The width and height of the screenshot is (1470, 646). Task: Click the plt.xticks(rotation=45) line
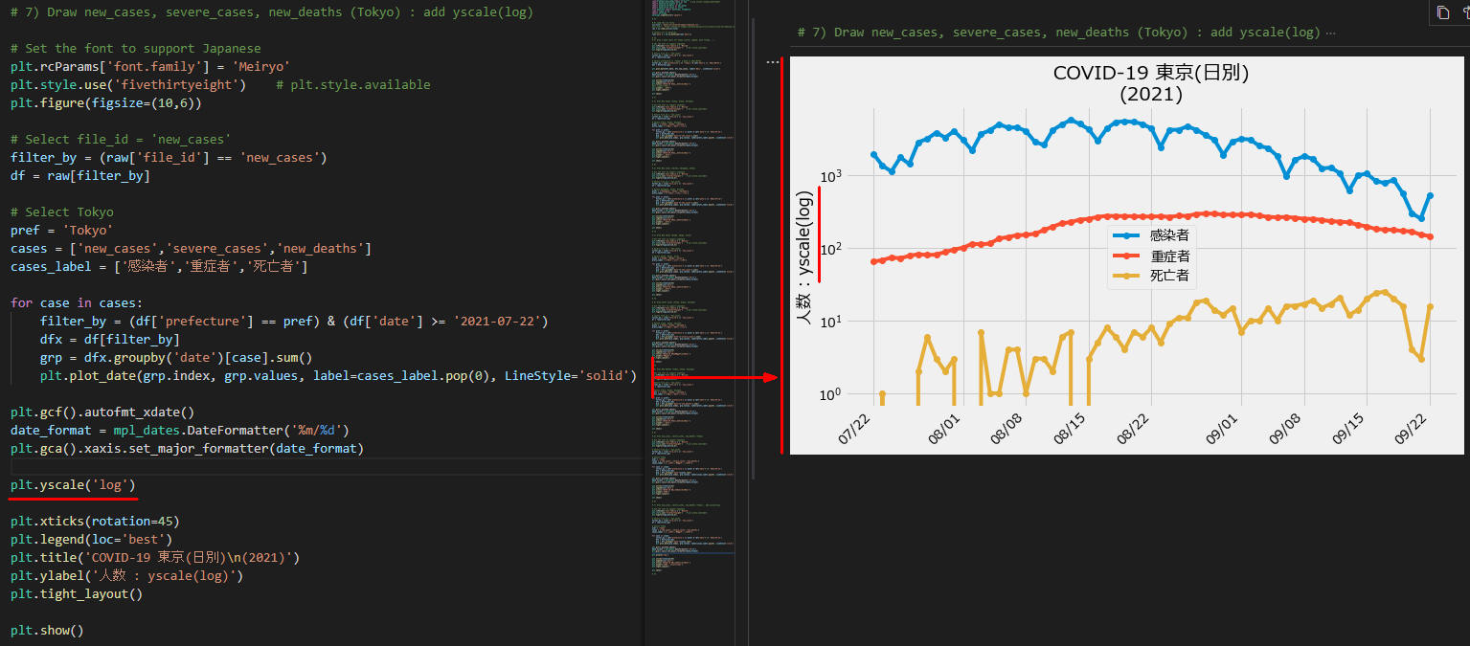pos(95,522)
